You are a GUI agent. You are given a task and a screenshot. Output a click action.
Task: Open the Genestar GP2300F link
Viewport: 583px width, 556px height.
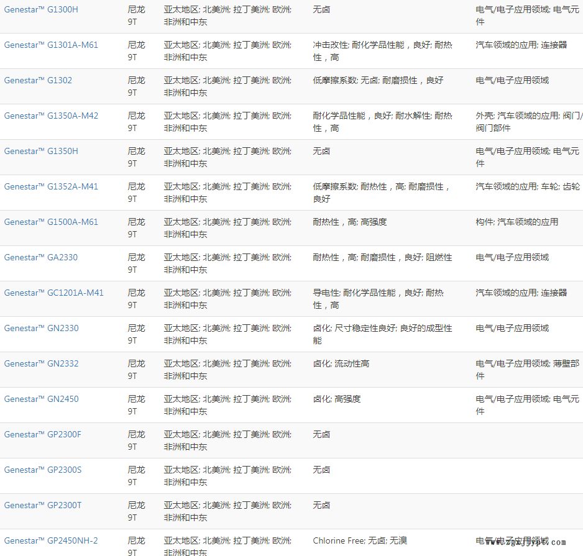click(x=42, y=435)
